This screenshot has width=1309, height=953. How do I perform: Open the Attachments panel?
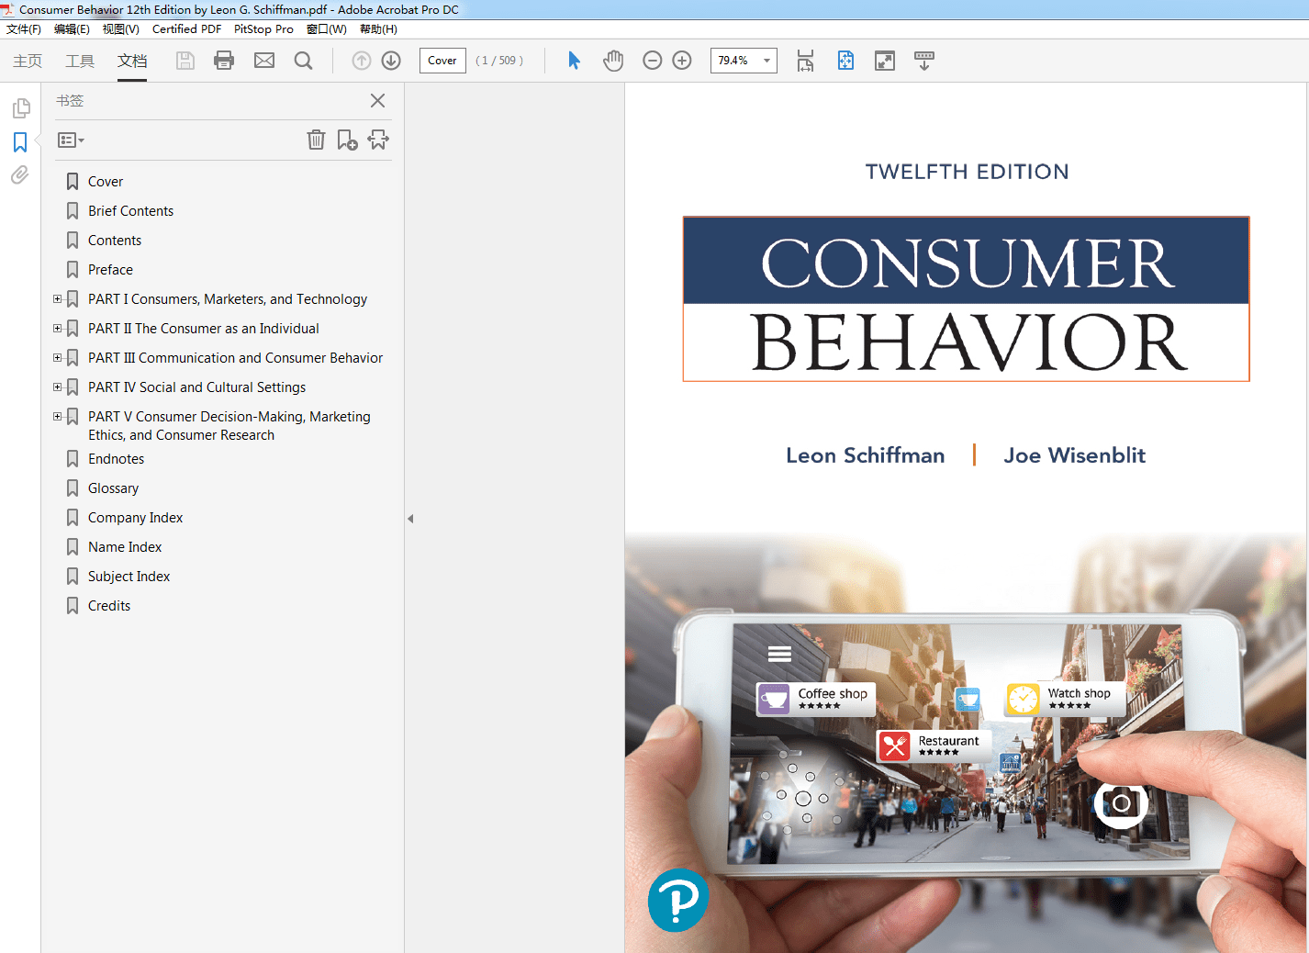20,174
